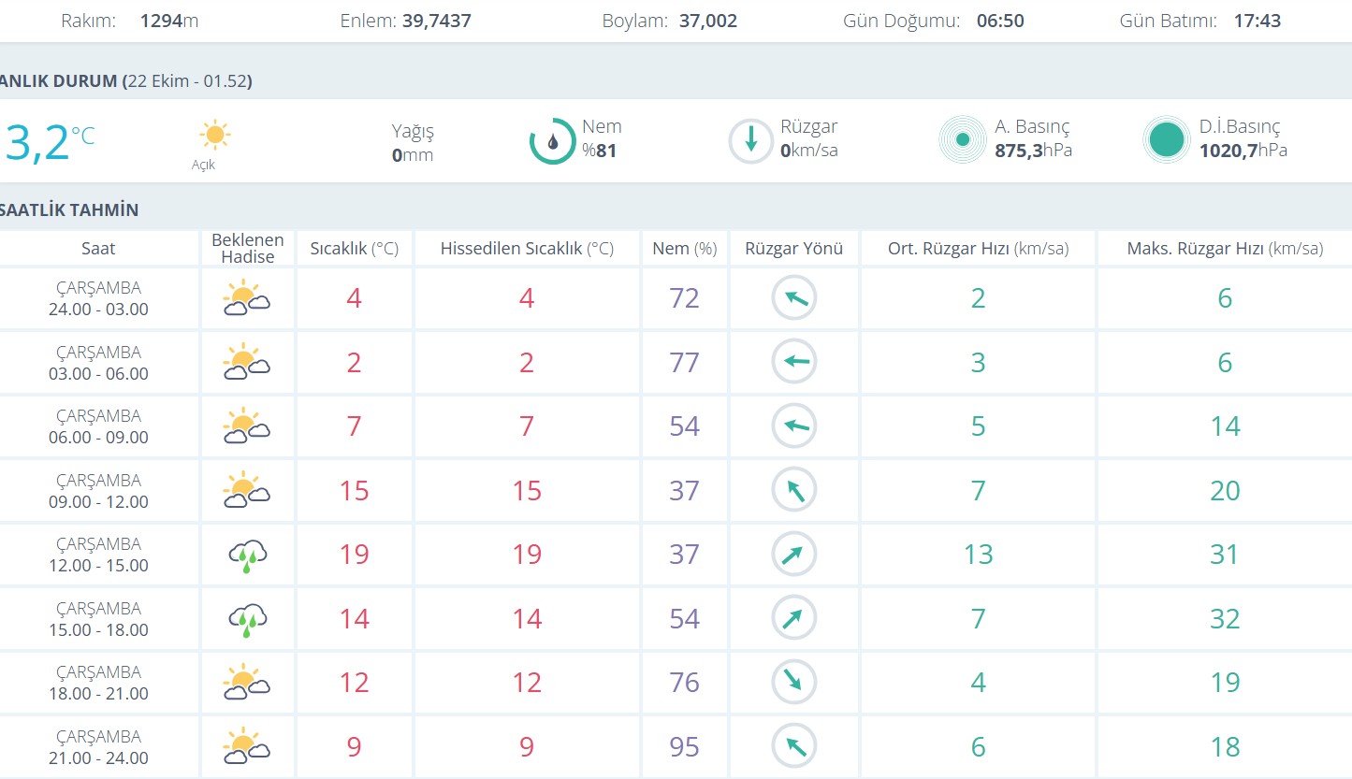Click the wind direction arrow for 12.00 - 15.00
The width and height of the screenshot is (1352, 779).
793,555
